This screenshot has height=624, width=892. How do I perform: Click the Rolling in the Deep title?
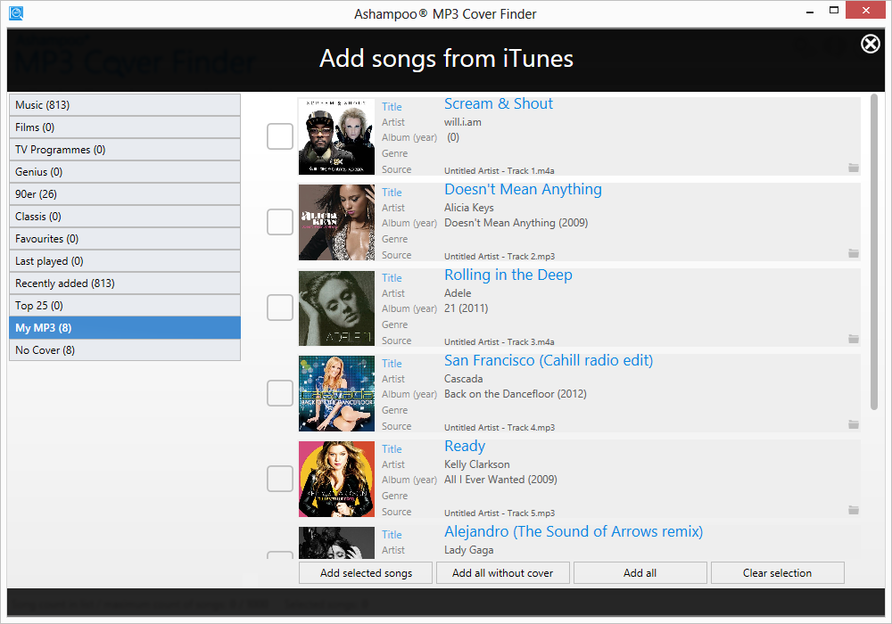pyautogui.click(x=508, y=275)
